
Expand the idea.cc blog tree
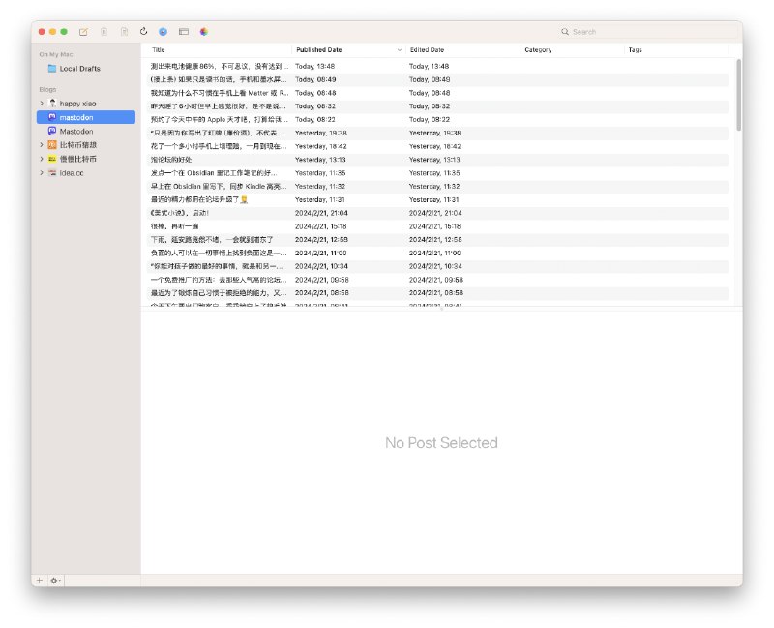point(41,172)
